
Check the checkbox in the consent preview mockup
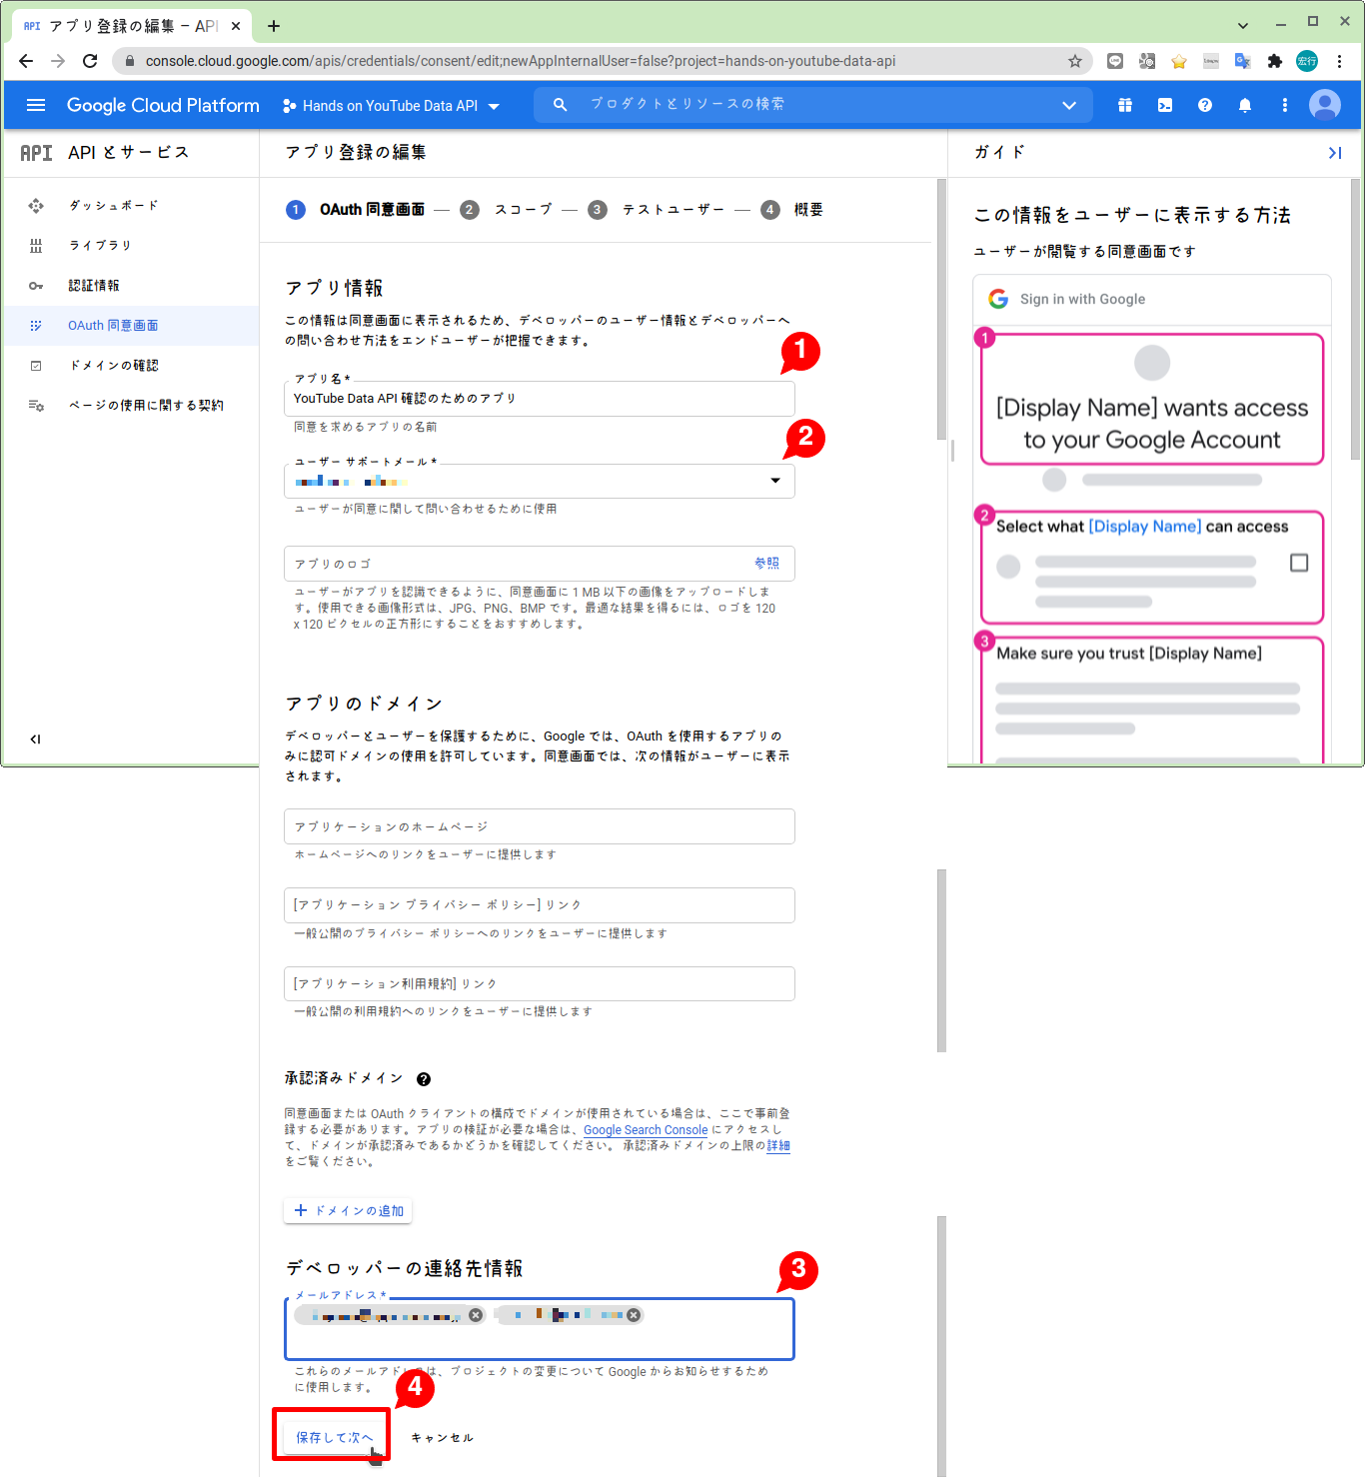point(1299,563)
